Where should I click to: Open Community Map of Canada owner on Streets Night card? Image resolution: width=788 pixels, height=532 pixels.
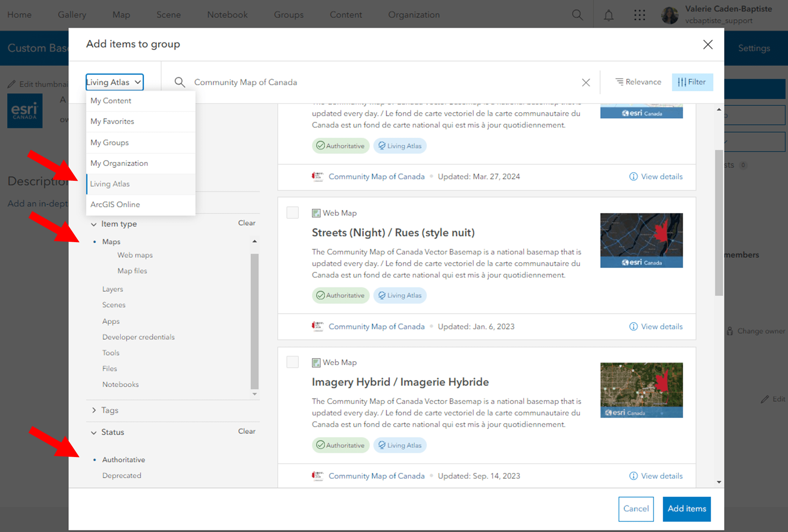coord(376,327)
